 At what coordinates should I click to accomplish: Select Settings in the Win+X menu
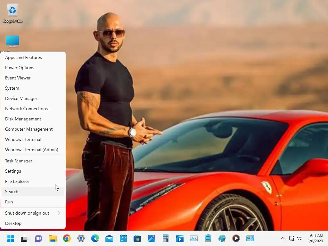[x=33, y=171]
